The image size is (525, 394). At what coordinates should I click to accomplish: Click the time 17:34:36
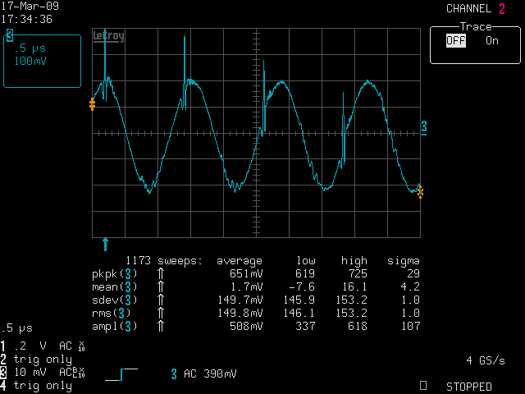pyautogui.click(x=26, y=19)
